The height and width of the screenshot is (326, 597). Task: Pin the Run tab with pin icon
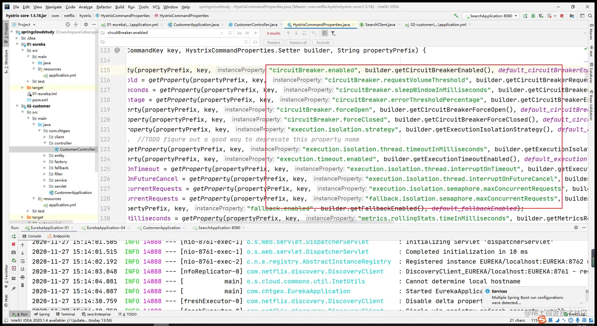[14, 288]
